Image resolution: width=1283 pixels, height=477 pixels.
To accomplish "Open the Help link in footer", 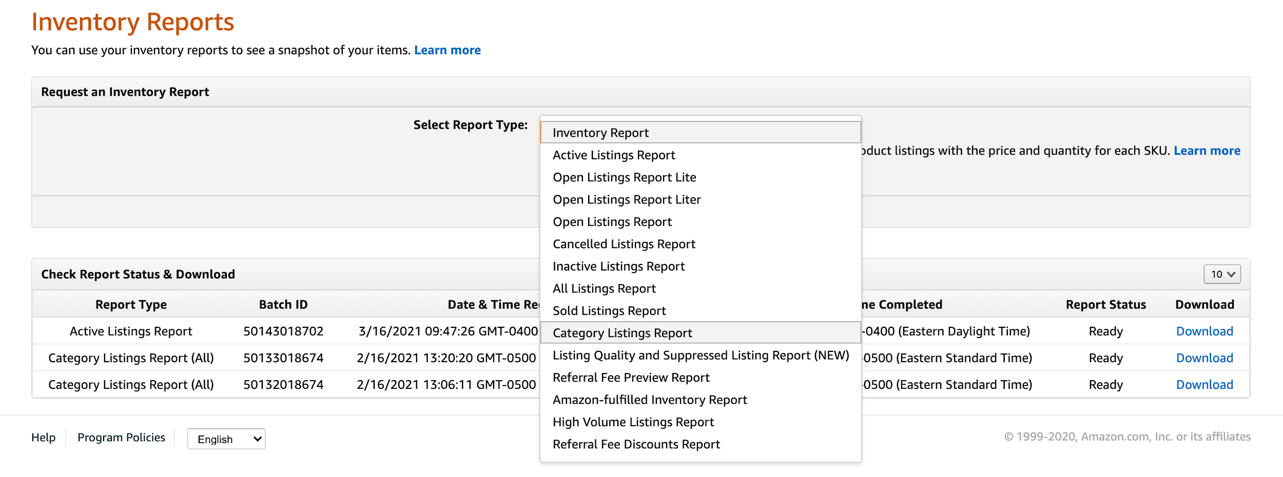I will [x=43, y=438].
